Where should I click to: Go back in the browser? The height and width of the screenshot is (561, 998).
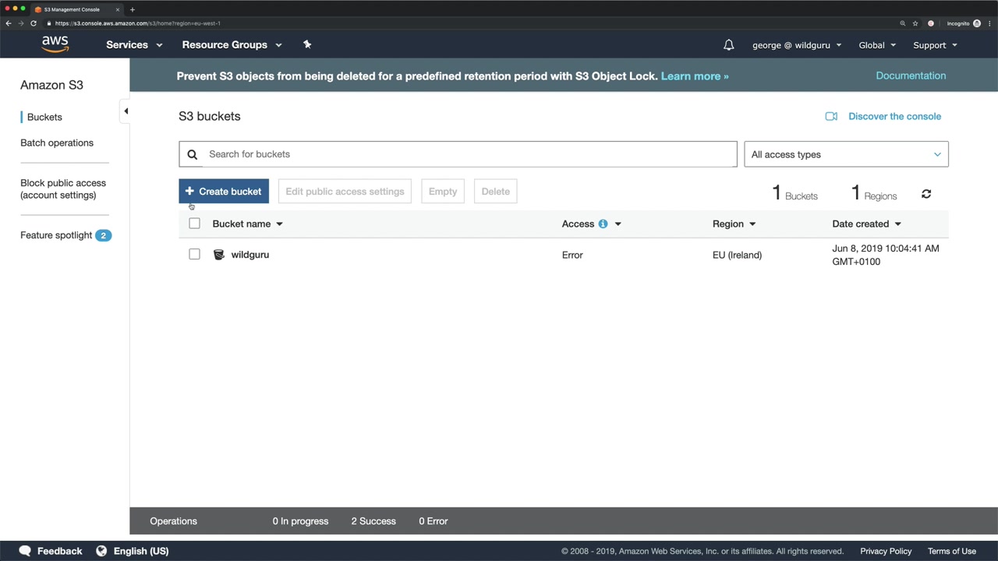coord(9,23)
